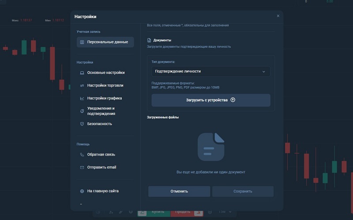
Task: Click the arrows icon for Настройки торговли
Action: click(82, 85)
